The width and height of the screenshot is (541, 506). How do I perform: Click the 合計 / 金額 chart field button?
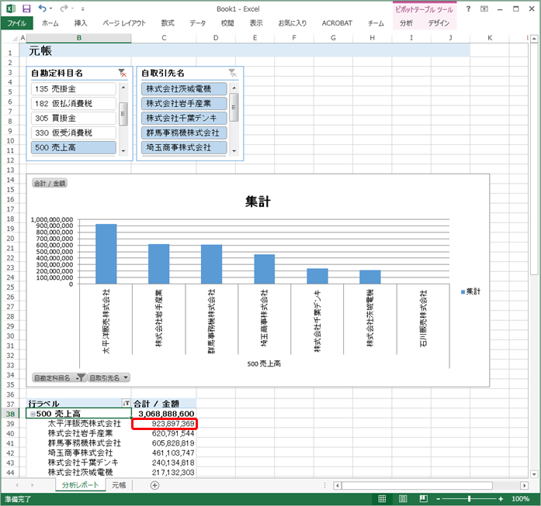click(50, 183)
